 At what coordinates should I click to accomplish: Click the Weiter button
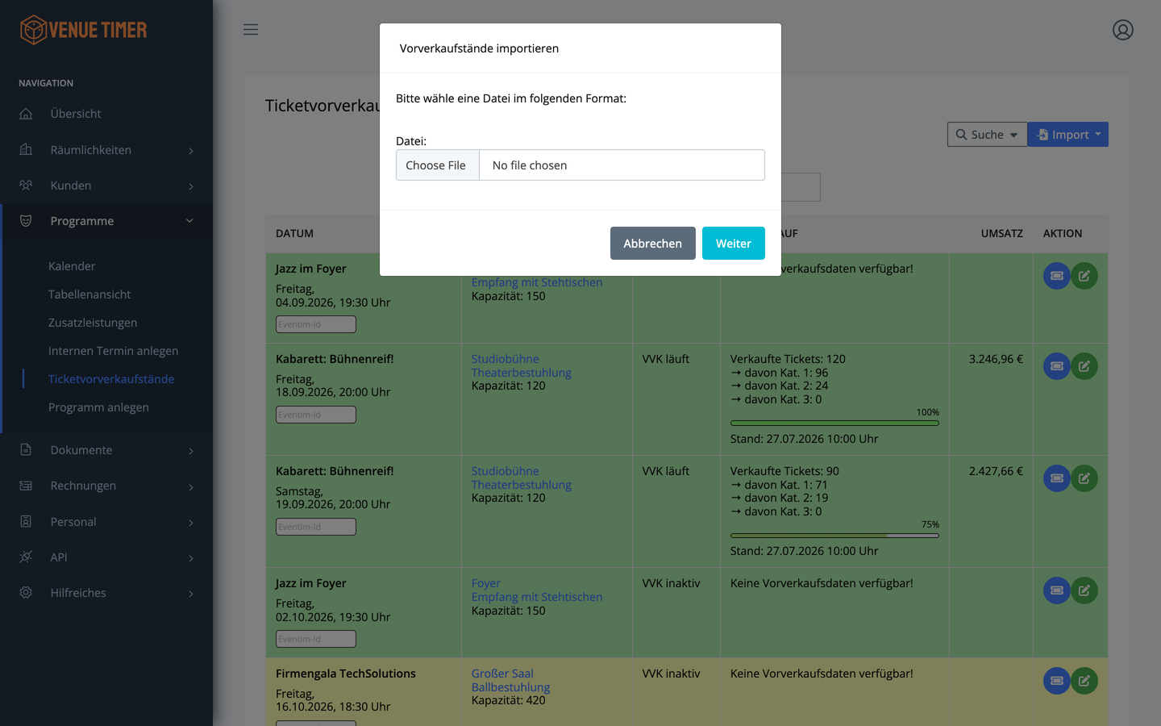[734, 244]
